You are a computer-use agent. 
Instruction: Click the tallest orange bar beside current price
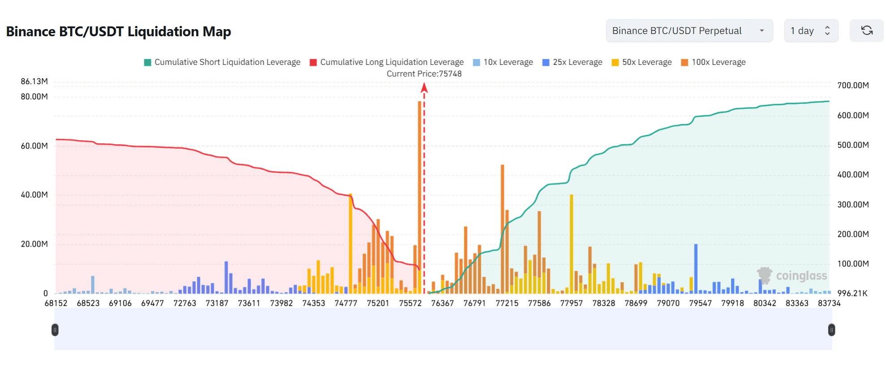pos(419,197)
